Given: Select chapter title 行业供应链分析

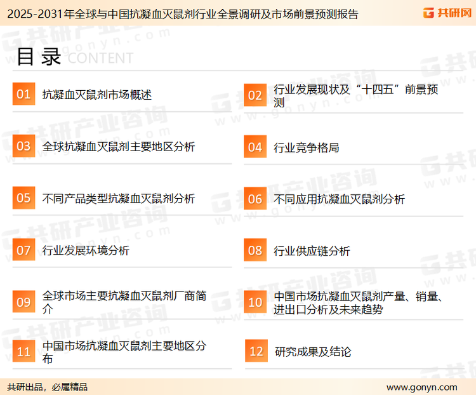Looking at the screenshot, I should (x=312, y=251).
